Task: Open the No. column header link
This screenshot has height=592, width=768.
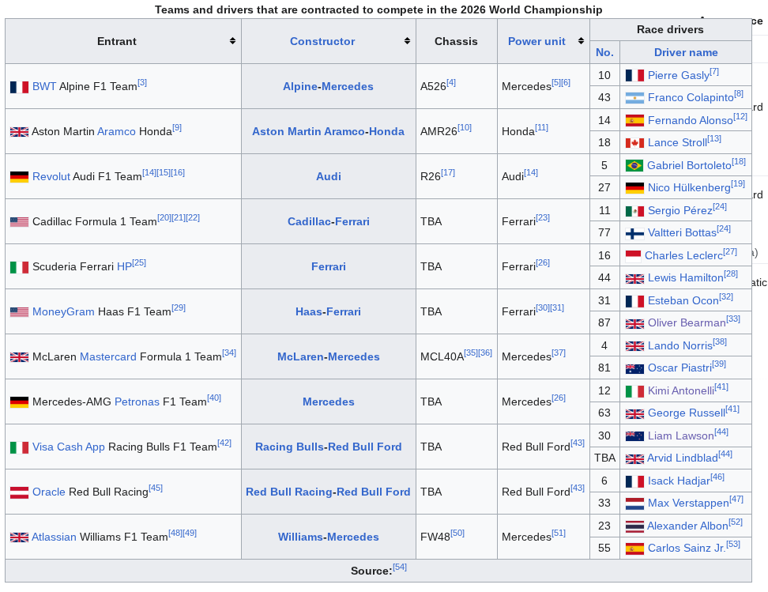Action: click(604, 52)
